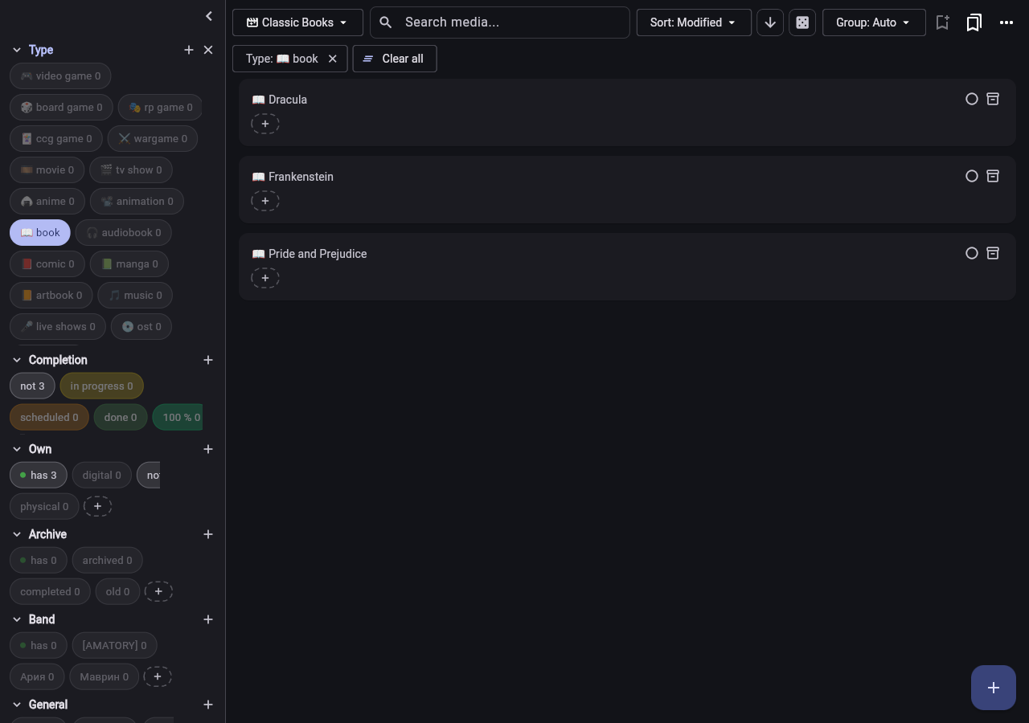Select the tv show type tag
This screenshot has height=723, width=1029.
point(131,170)
